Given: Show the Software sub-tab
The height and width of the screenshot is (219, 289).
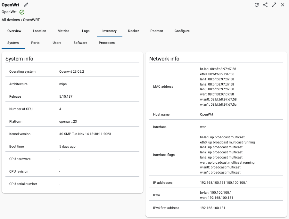Looking at the screenshot, I should pyautogui.click(x=80, y=43).
